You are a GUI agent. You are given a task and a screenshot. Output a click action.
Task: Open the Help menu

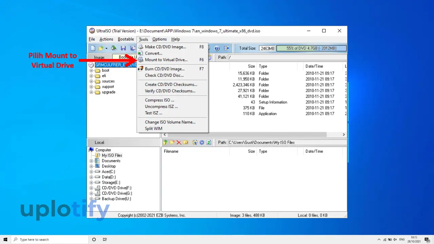click(x=175, y=39)
